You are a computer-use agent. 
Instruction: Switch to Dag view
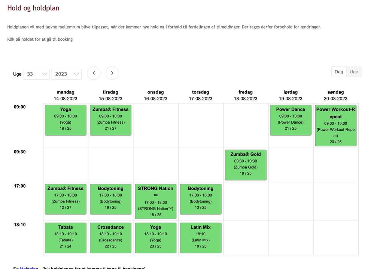coord(339,72)
